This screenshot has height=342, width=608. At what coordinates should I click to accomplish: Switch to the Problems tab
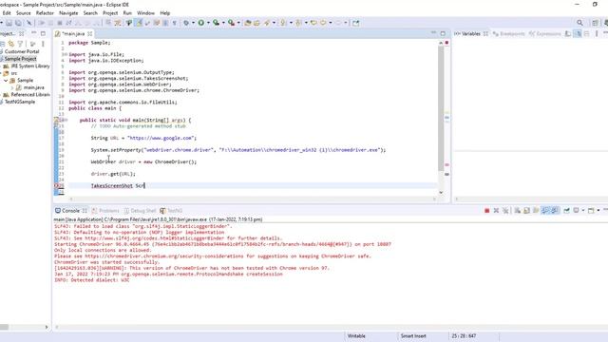(105, 211)
